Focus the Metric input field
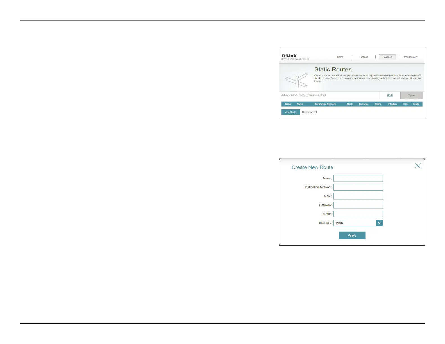 click(x=358, y=214)
